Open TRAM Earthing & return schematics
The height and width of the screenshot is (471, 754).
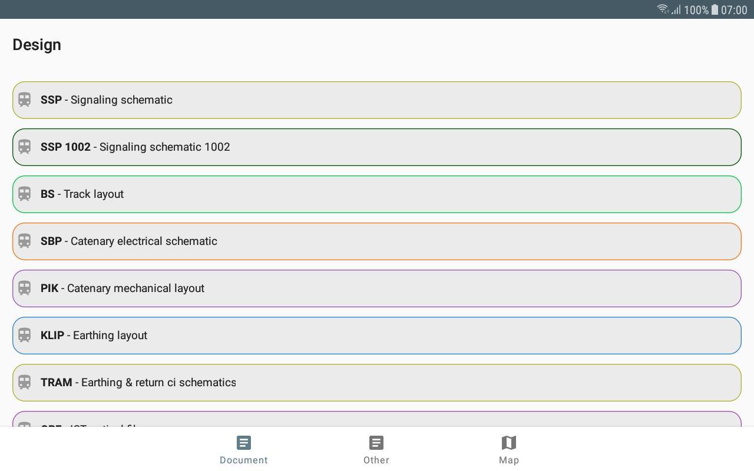coord(377,383)
